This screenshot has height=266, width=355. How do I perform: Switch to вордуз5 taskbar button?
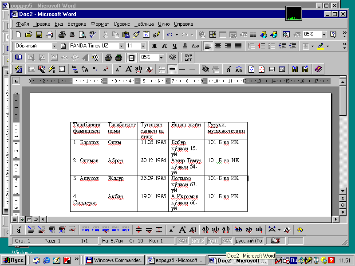tap(176, 260)
